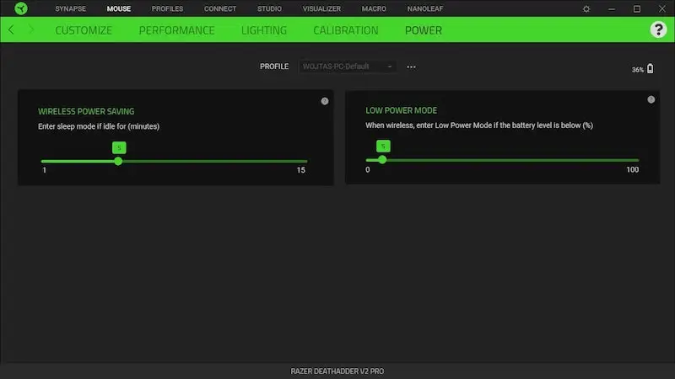Open the Connect tab
The image size is (675, 379).
pyautogui.click(x=220, y=8)
